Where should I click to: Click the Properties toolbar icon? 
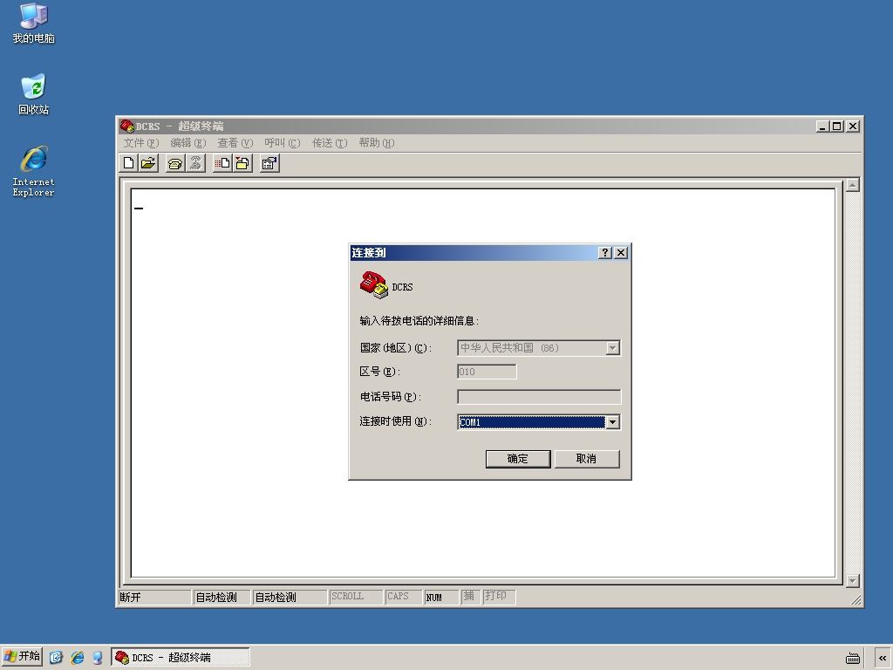point(269,163)
